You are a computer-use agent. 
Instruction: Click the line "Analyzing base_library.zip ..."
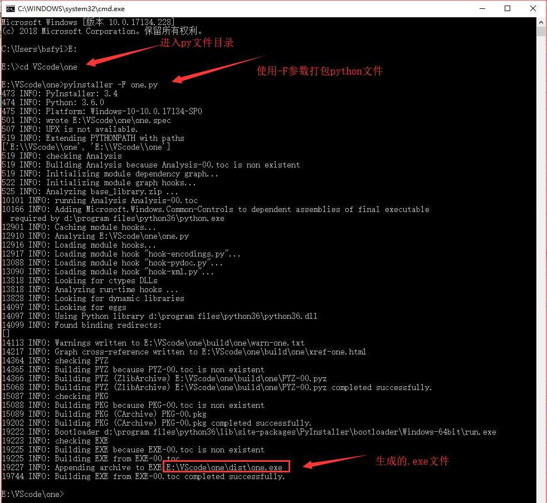(112, 191)
